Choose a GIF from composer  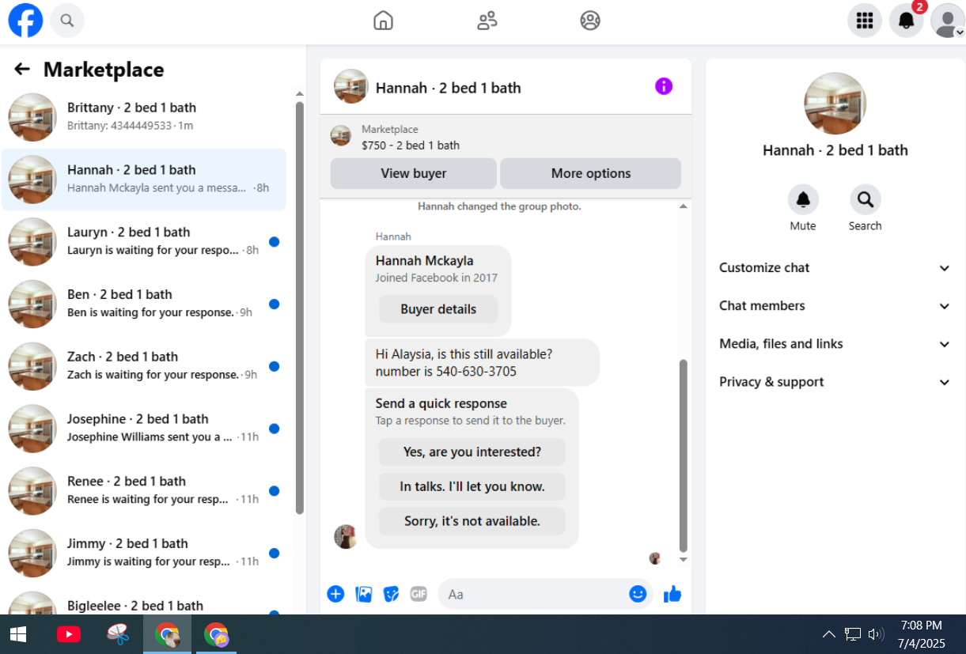click(419, 594)
